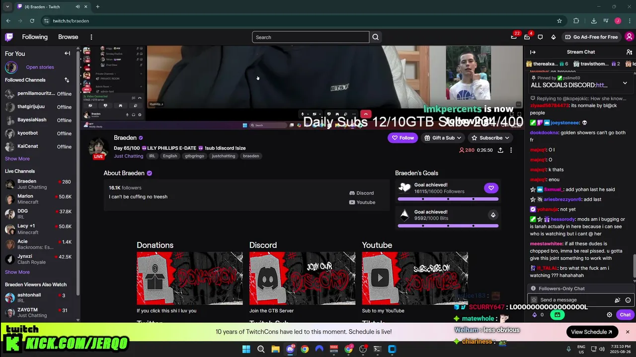Open the emote picker smiley in the chat box
This screenshot has width=636, height=357.
click(x=628, y=300)
